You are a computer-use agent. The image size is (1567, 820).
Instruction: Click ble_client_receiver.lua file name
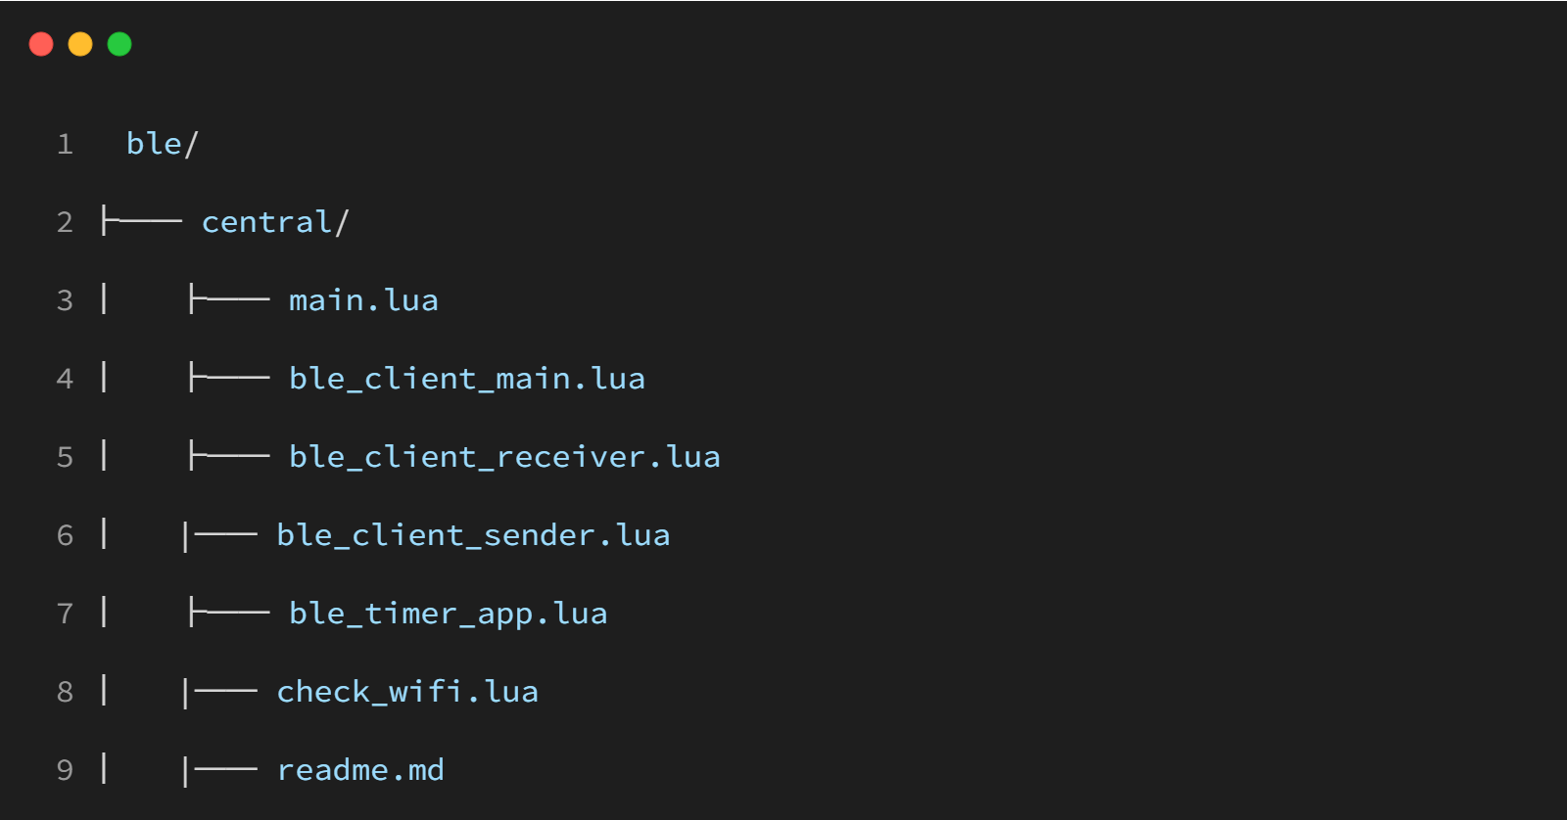coord(504,457)
